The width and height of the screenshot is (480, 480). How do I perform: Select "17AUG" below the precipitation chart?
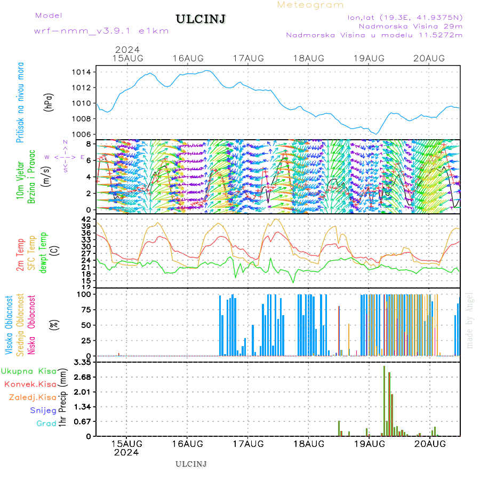tap(248, 444)
